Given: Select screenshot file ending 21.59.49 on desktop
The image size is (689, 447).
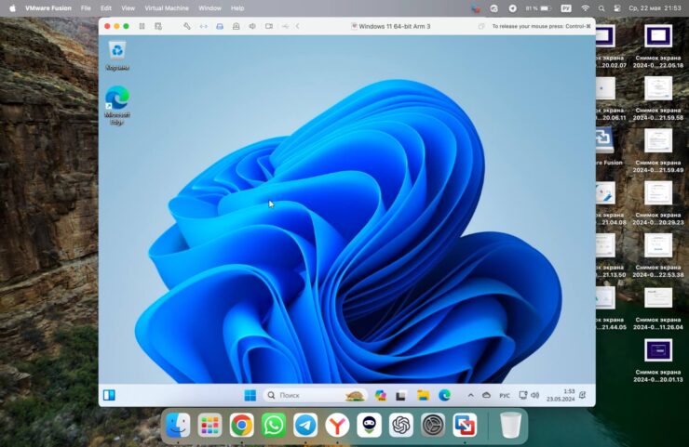Looking at the screenshot, I should pyautogui.click(x=657, y=151).
